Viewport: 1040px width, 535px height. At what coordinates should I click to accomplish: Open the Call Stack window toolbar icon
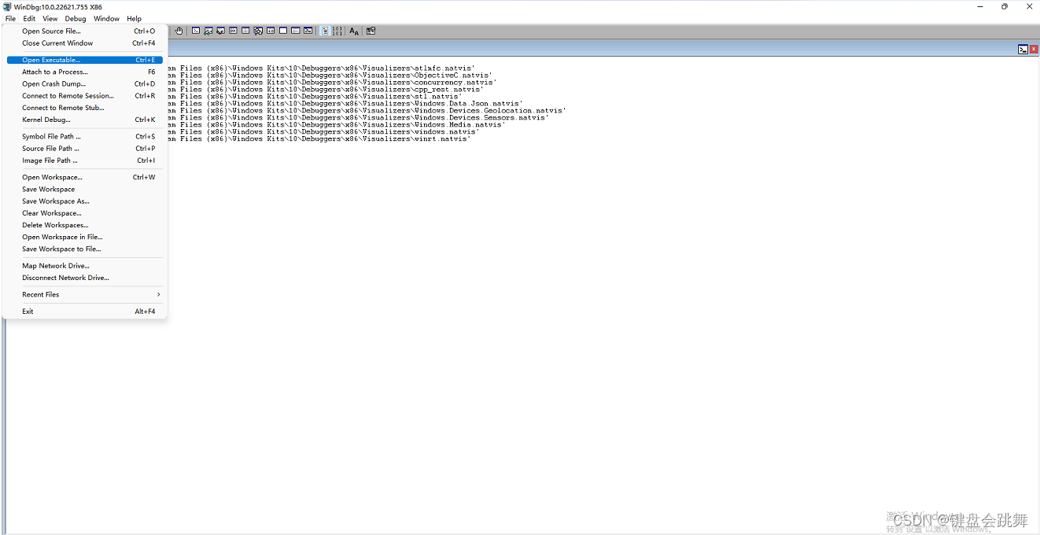coord(258,31)
